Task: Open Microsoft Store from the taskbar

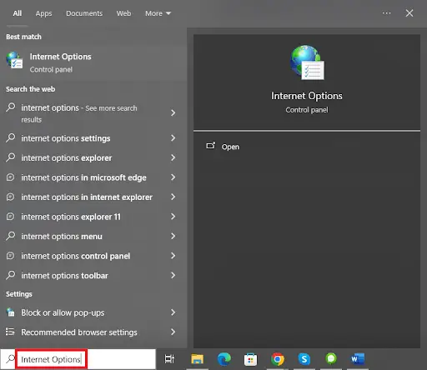Action: (x=250, y=359)
